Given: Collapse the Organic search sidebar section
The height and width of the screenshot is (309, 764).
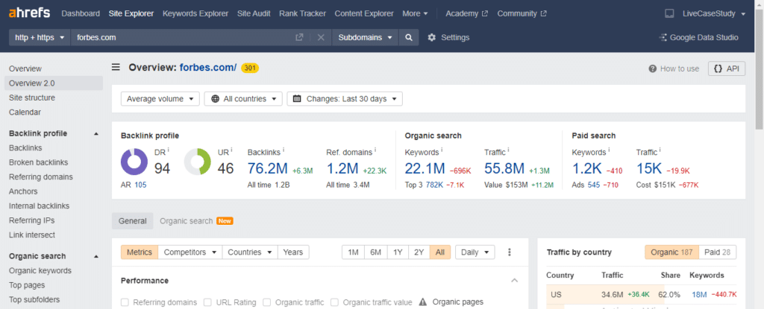Looking at the screenshot, I should (x=96, y=256).
